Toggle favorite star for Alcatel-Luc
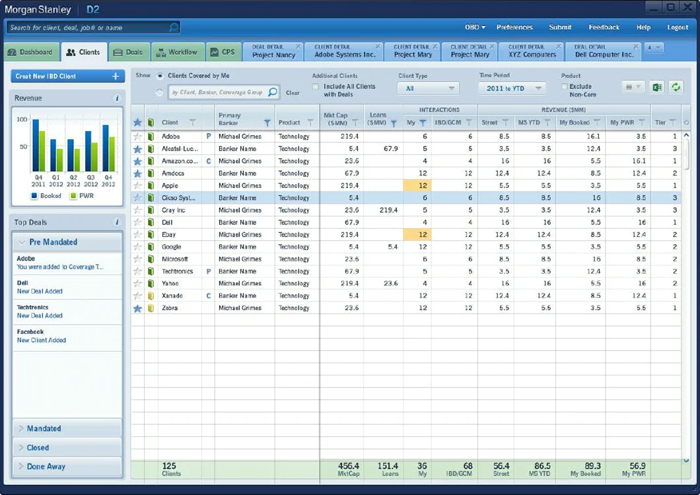This screenshot has height=495, width=700. click(137, 148)
